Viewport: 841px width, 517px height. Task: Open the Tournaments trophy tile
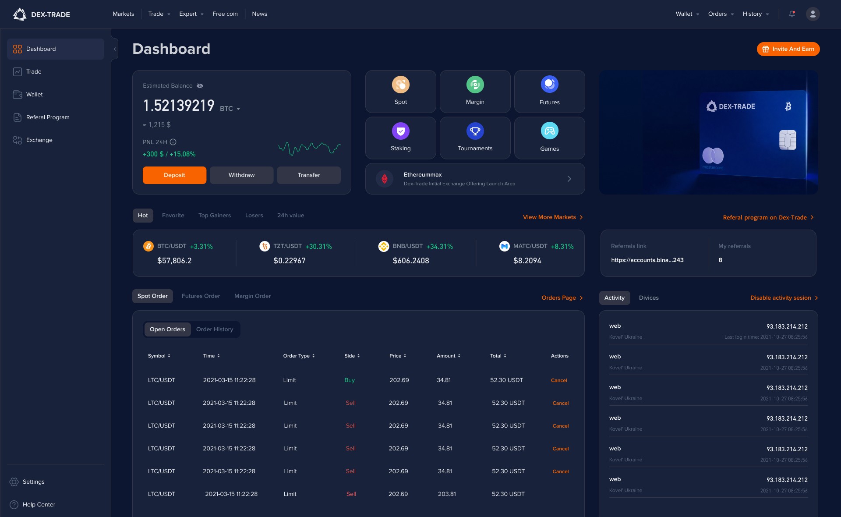475,138
